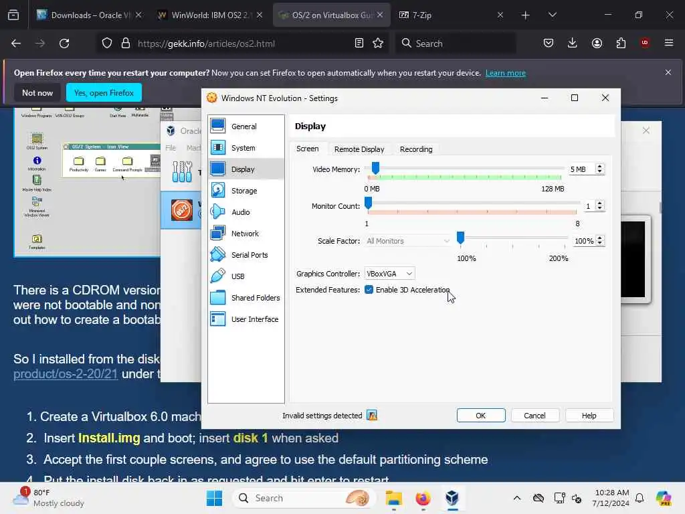The height and width of the screenshot is (514, 685).
Task: Cancel the Settings dialog
Action: (534, 415)
